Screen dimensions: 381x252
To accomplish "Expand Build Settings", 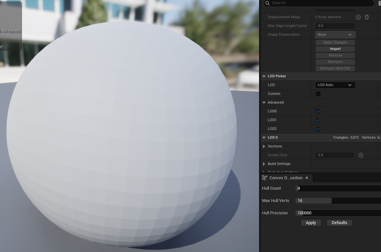I will point(264,164).
